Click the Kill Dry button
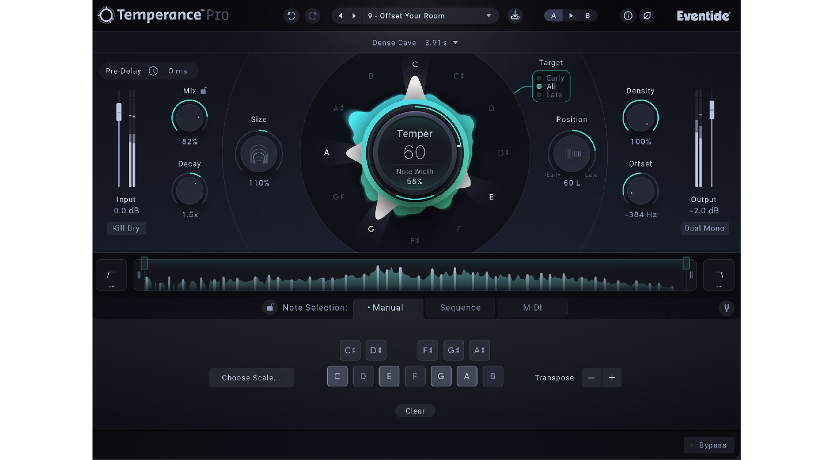 coord(126,228)
